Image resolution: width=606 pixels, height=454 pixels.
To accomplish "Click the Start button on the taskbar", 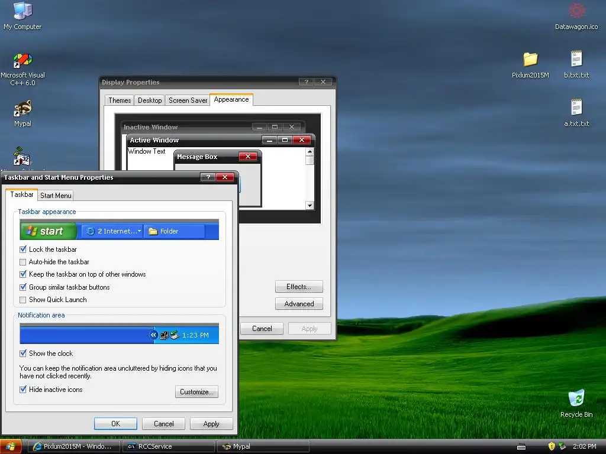I will [x=11, y=447].
